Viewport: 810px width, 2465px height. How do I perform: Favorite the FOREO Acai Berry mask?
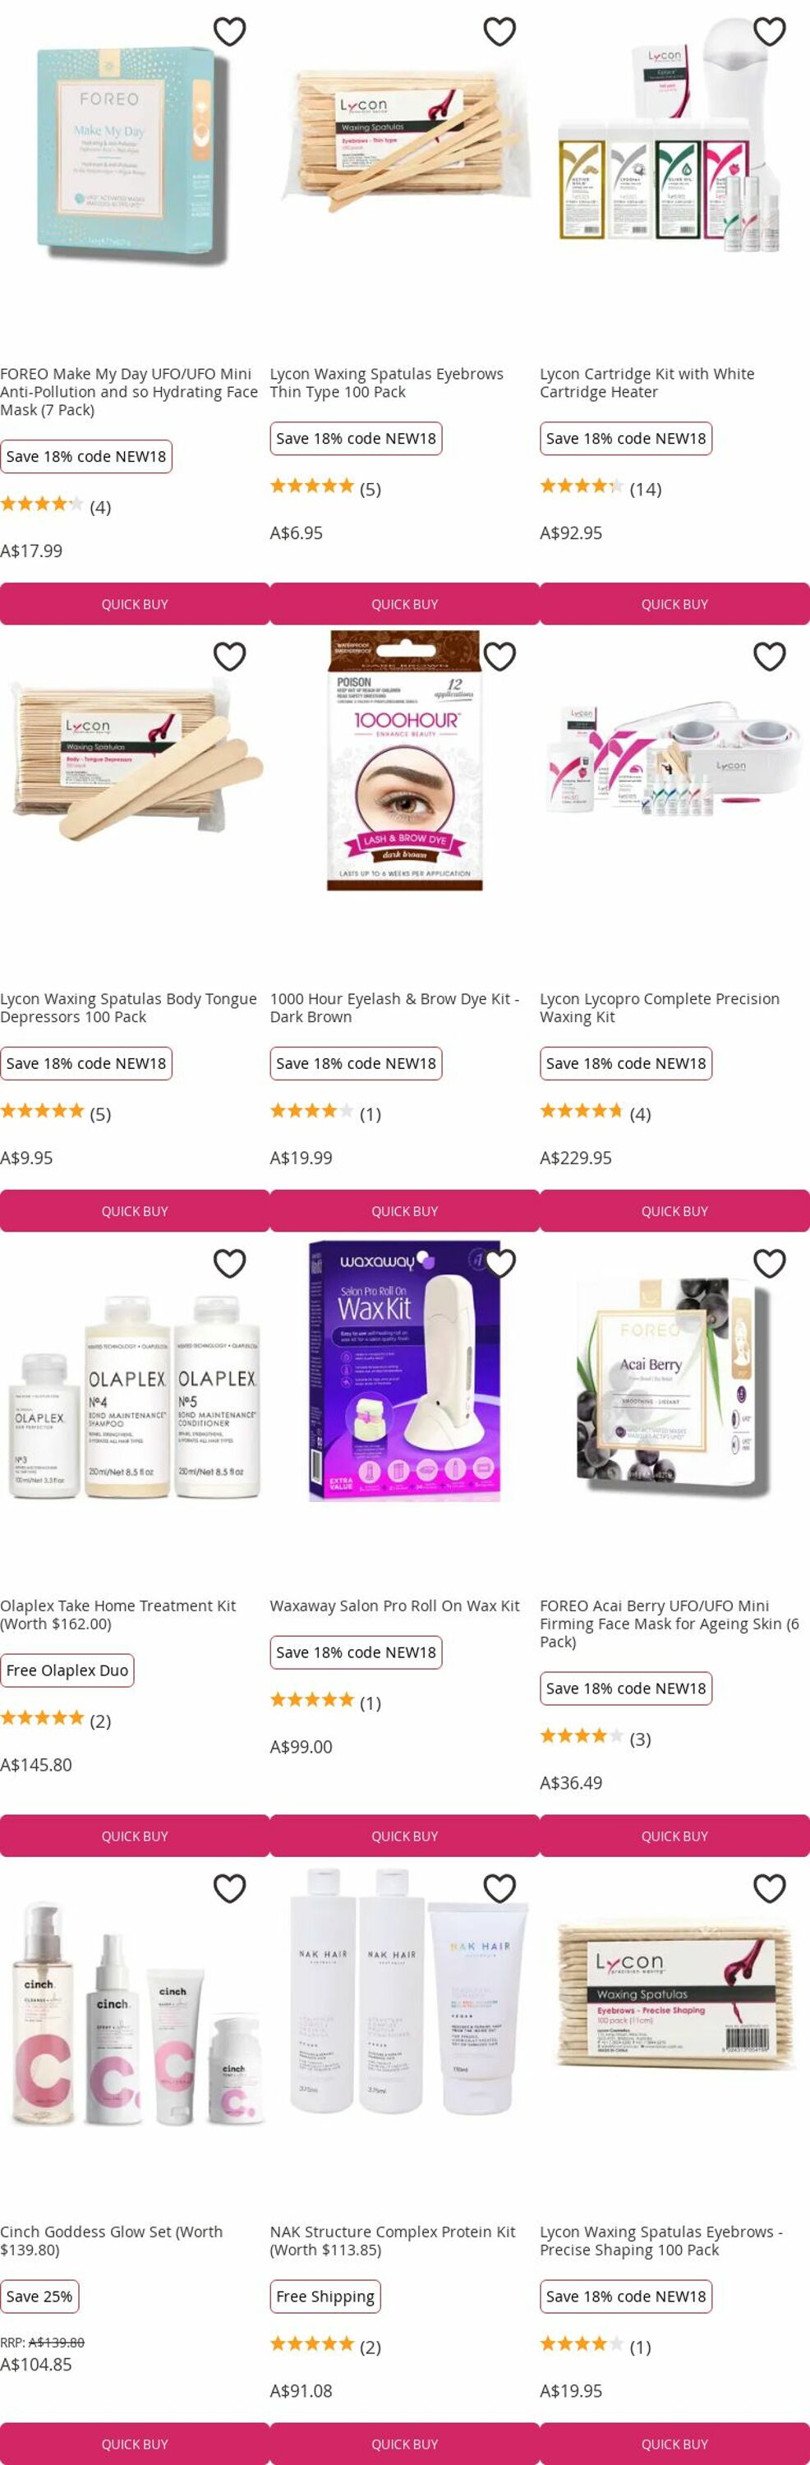(x=769, y=1263)
